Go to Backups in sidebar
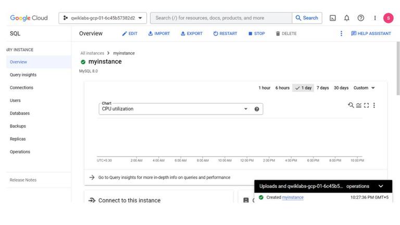The image size is (400, 225). [x=18, y=126]
